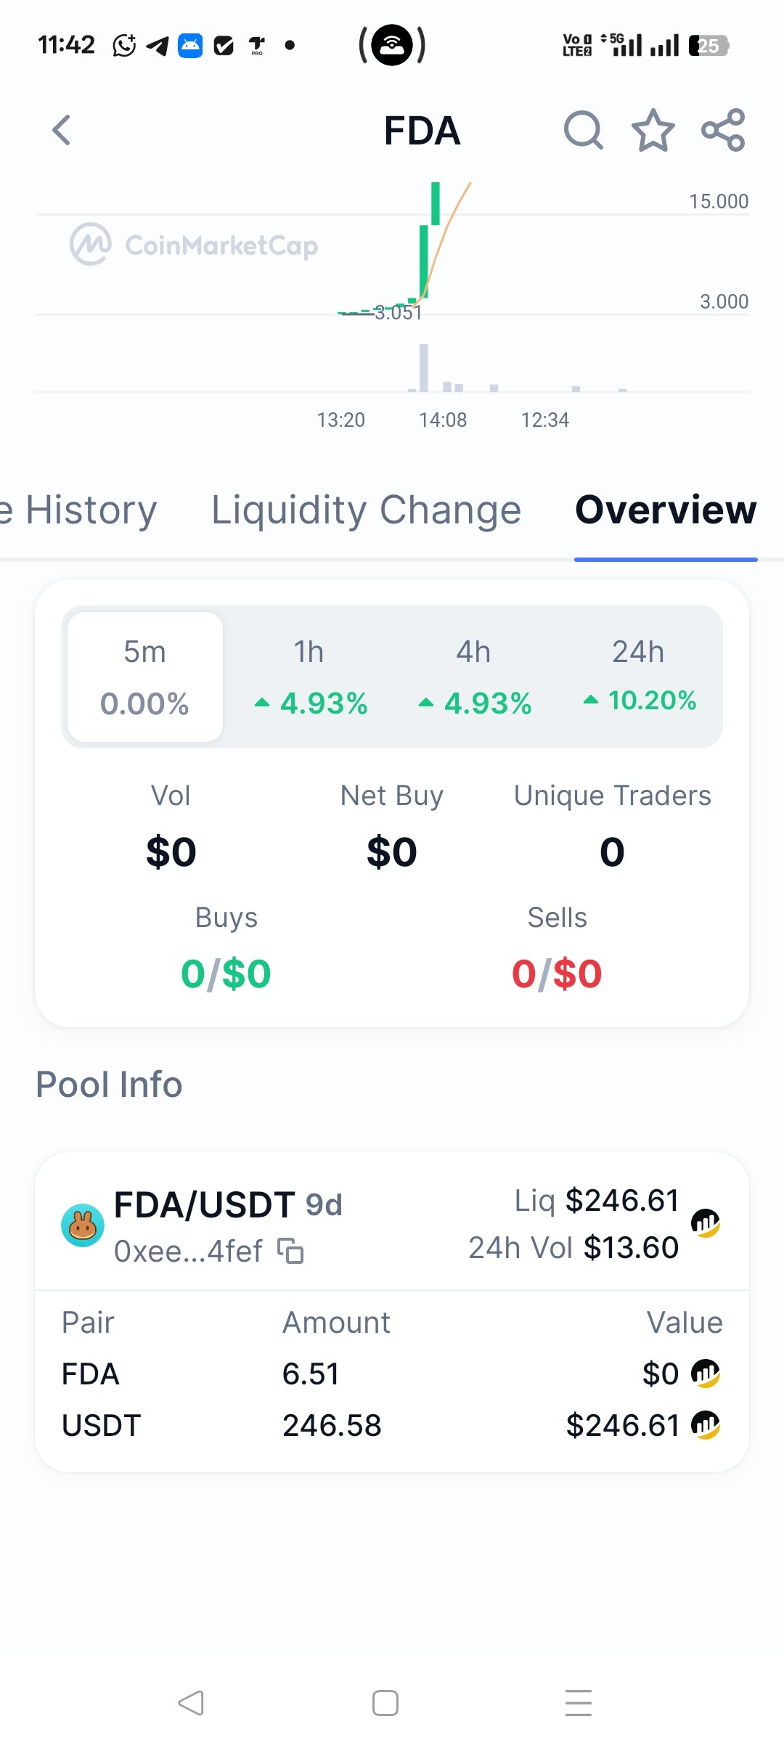Open Android recent apps menu
784x1751 pixels.
(578, 1703)
